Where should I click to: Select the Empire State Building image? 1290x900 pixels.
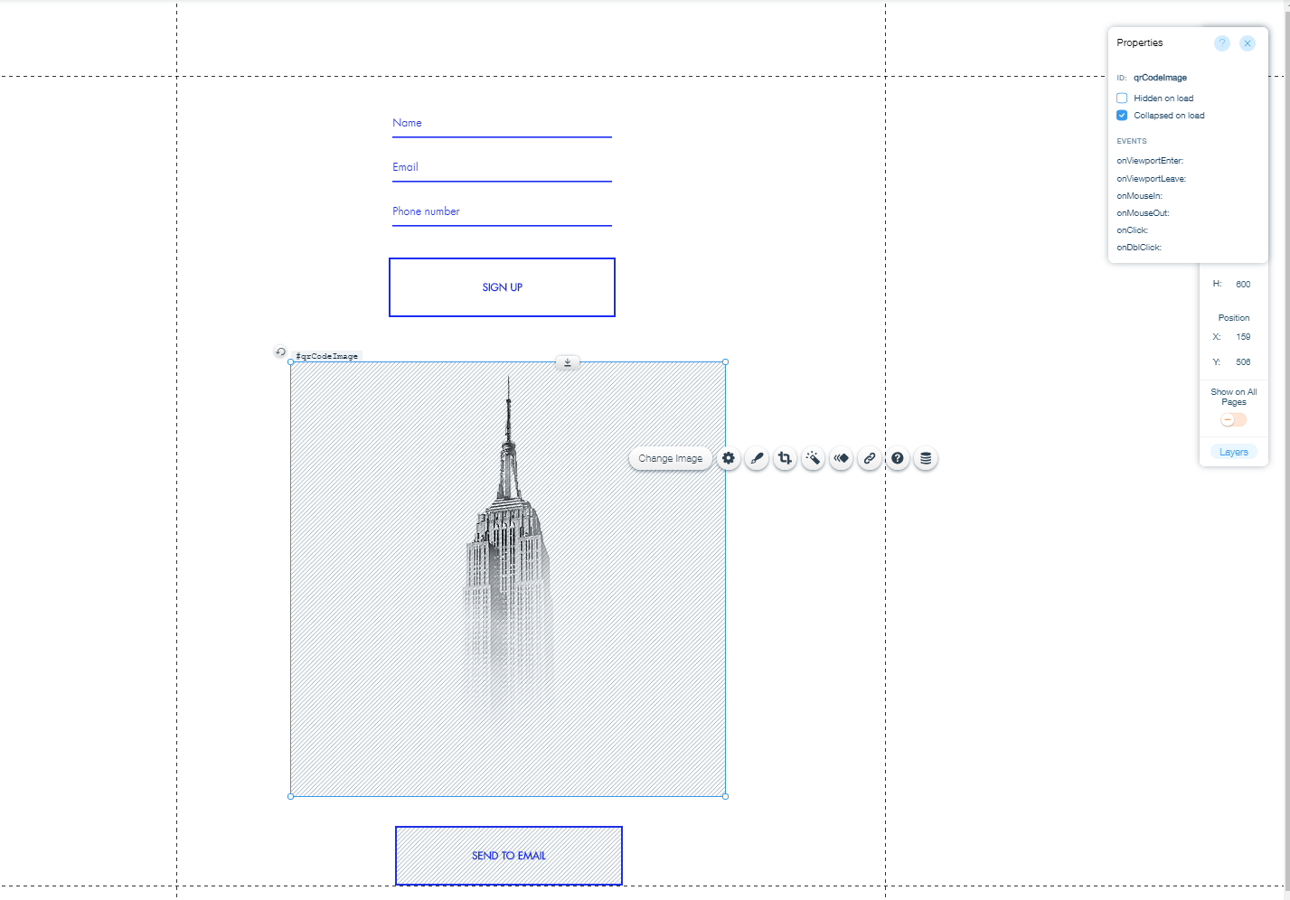[508, 579]
